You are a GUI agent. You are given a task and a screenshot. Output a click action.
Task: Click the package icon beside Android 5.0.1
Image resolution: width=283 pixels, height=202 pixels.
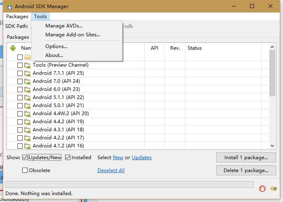click(27, 106)
